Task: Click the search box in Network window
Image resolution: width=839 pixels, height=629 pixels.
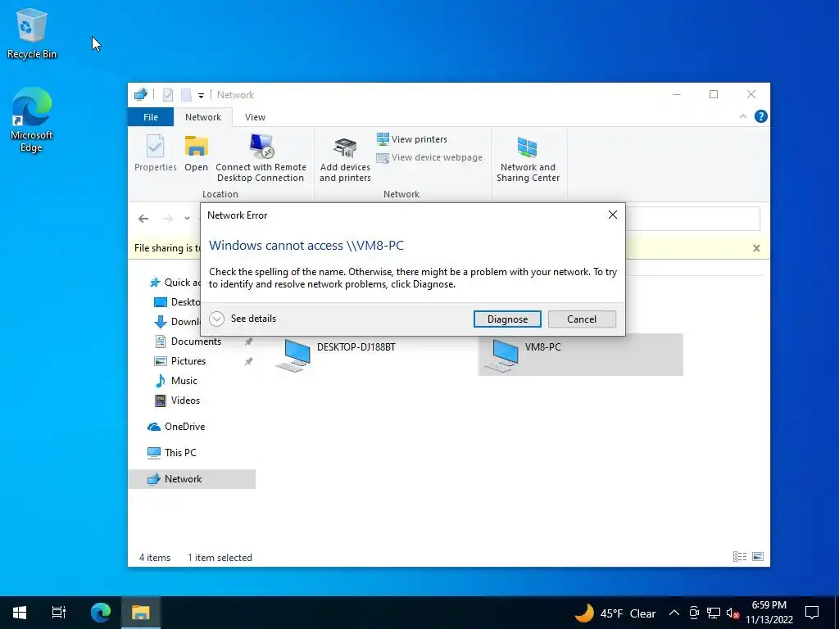Action: point(692,218)
